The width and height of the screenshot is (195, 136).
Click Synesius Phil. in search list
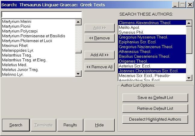152,32
